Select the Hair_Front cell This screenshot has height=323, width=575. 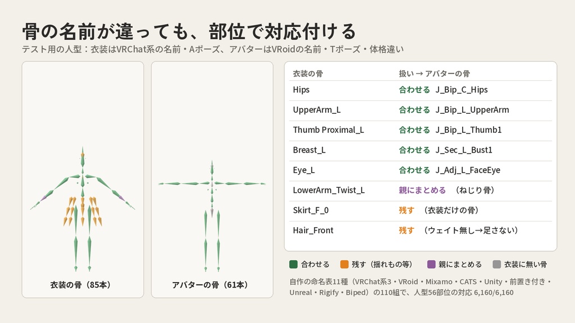tap(313, 230)
